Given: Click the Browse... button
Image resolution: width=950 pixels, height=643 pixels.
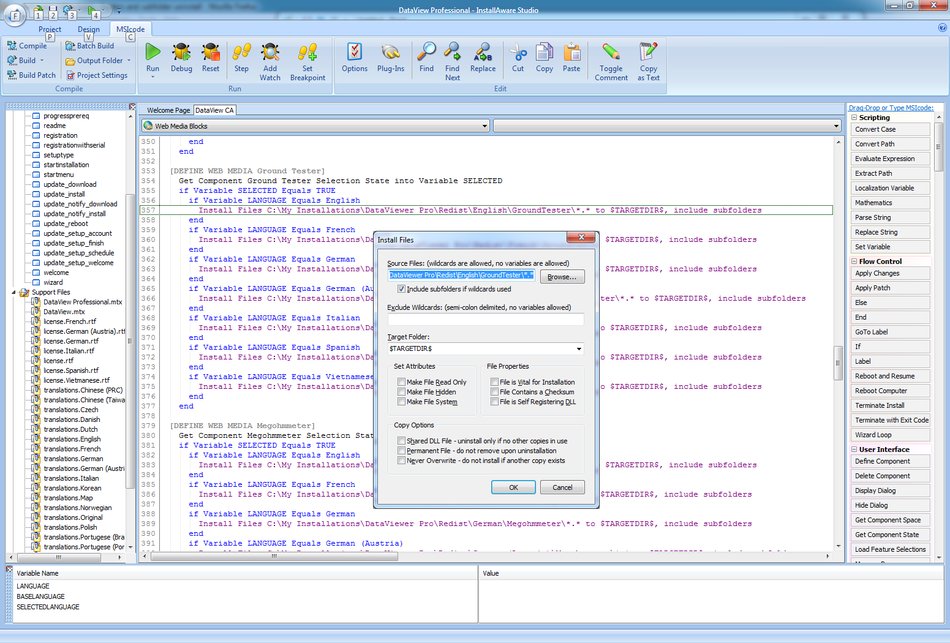Looking at the screenshot, I should (562, 277).
